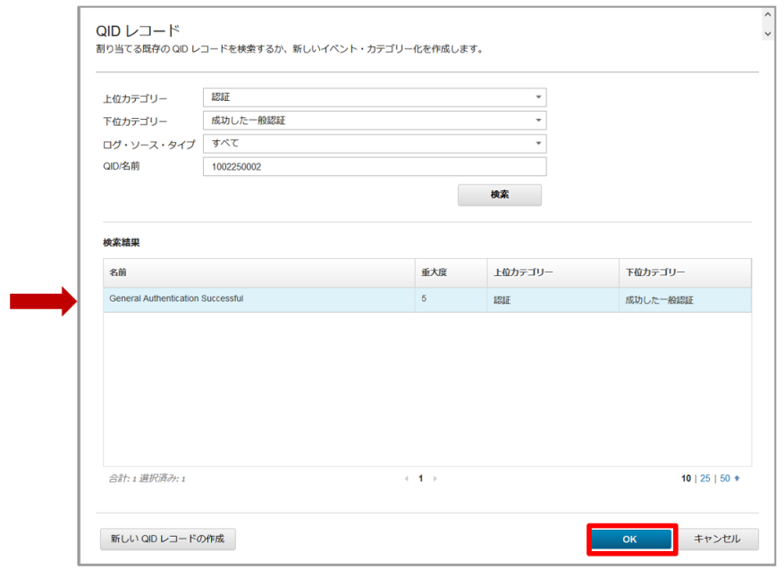Click the 成功した一般認証 cell in the result row

(685, 300)
